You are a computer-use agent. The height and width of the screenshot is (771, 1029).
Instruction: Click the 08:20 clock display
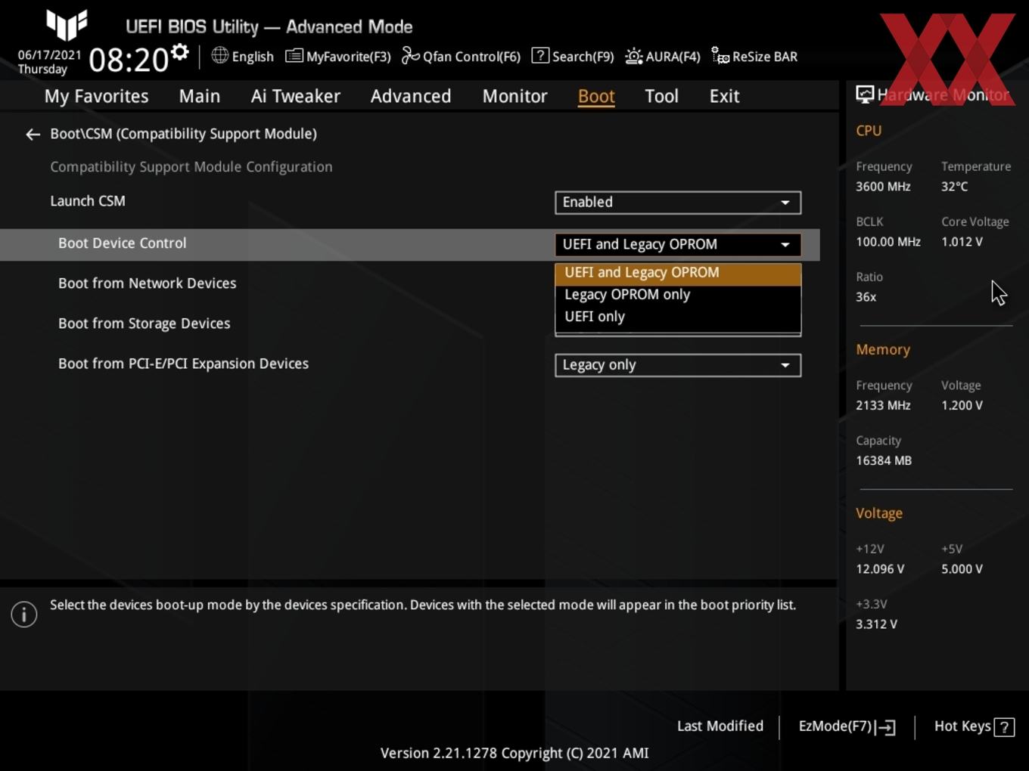[x=129, y=60]
